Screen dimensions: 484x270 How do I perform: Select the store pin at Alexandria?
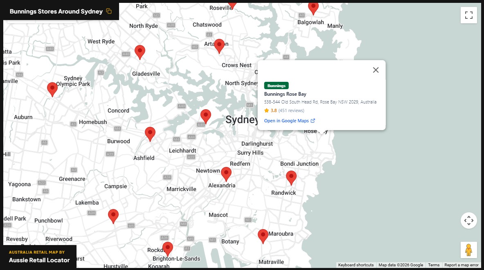pyautogui.click(x=226, y=174)
